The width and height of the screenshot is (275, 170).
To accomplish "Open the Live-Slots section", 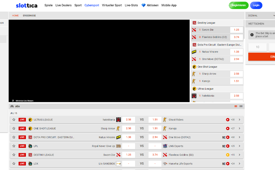I will 131,5.
